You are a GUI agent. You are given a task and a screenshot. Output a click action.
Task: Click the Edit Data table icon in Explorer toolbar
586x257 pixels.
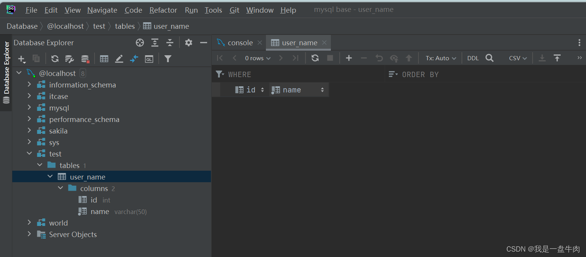(x=104, y=59)
